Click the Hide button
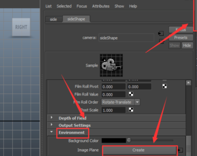The width and height of the screenshot is (197, 156). pyautogui.click(x=187, y=45)
